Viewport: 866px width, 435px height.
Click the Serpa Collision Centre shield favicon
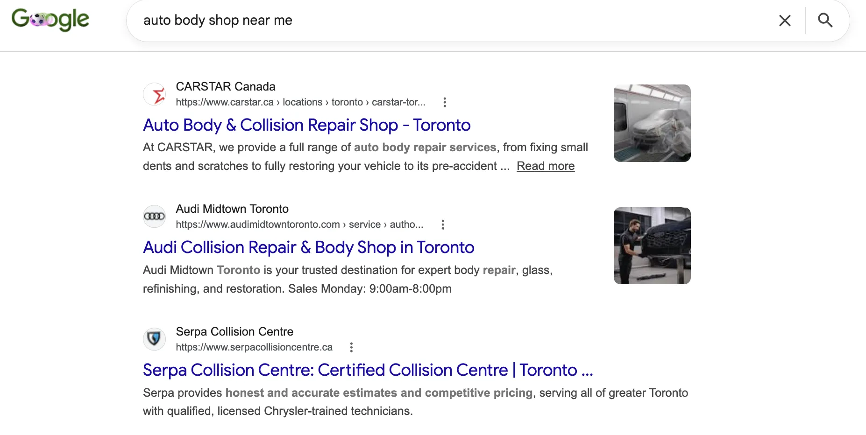(154, 339)
